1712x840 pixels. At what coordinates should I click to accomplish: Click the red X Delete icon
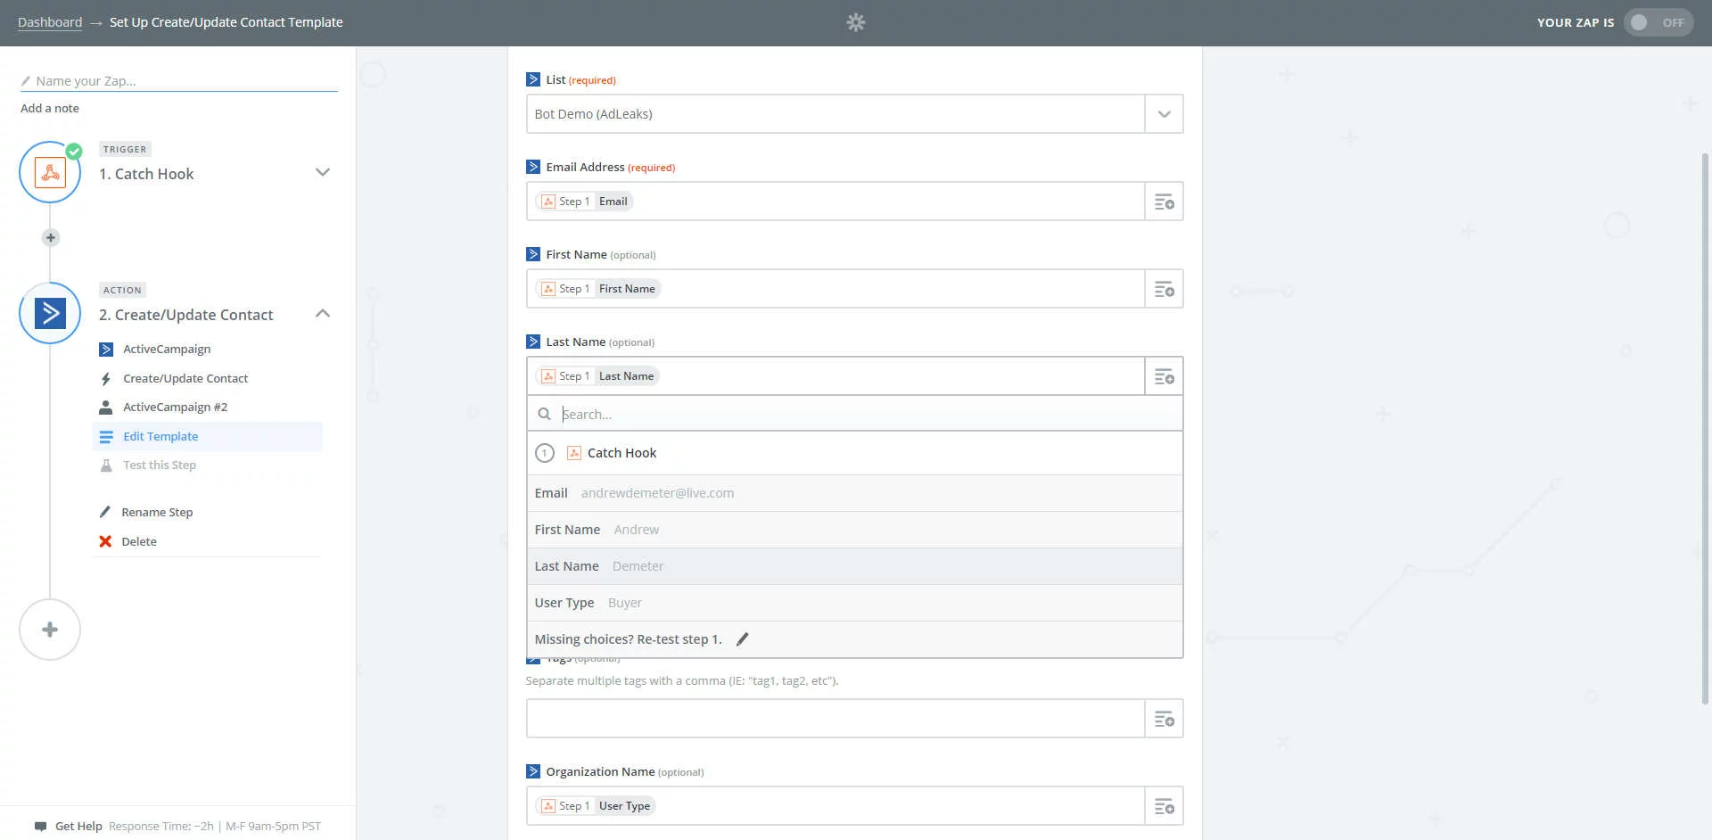(105, 541)
